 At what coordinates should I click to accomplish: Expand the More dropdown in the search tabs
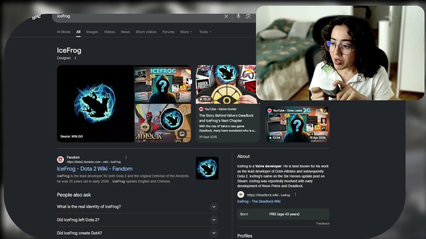pyautogui.click(x=186, y=32)
